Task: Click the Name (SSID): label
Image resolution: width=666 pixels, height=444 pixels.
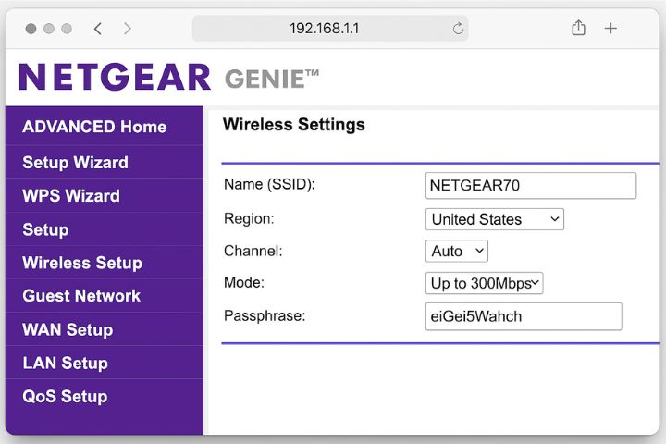Action: pyautogui.click(x=269, y=184)
